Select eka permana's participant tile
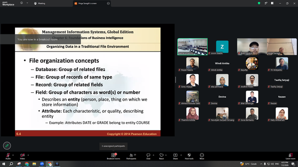298x167 pixels. click(222, 80)
